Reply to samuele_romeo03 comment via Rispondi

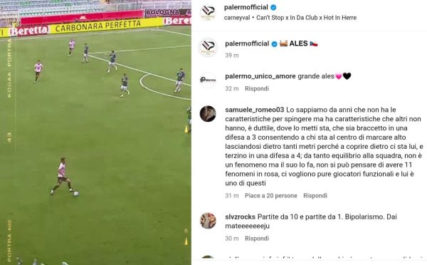pyautogui.click(x=315, y=196)
